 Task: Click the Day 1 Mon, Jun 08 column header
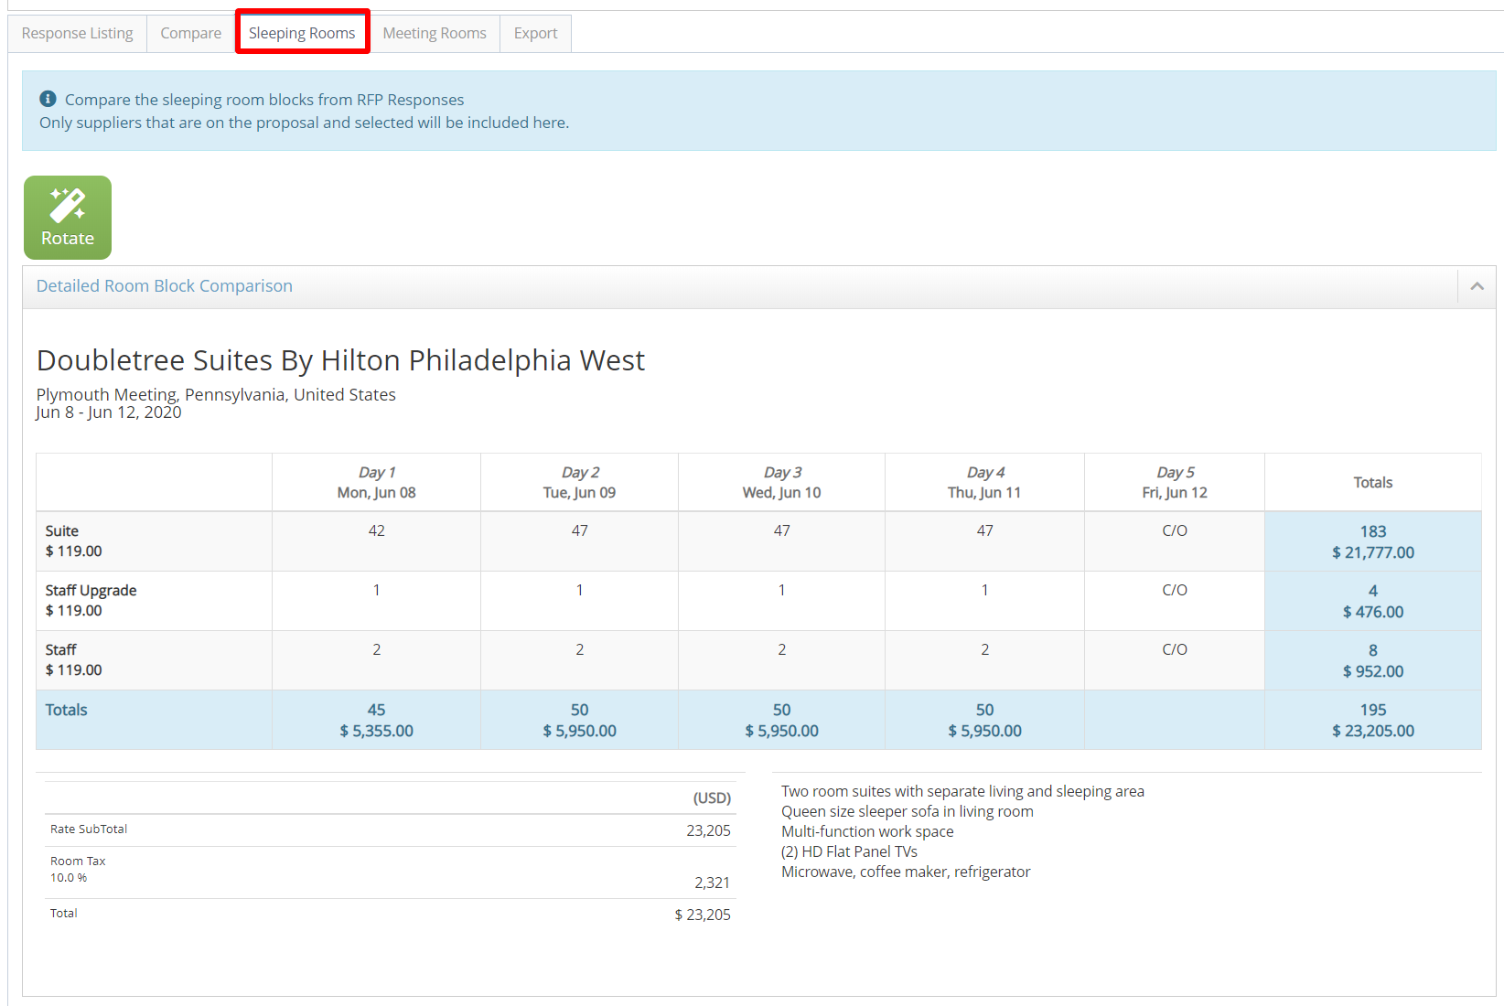point(376,482)
